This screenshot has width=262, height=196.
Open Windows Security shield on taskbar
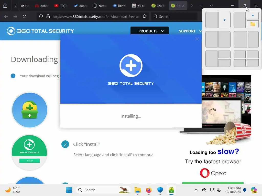(x=160, y=190)
